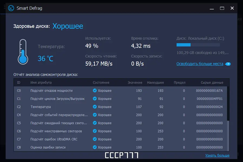Click the status checkmark icon in row C5
Viewport: 243px width, 162px height.
click(x=95, y=123)
